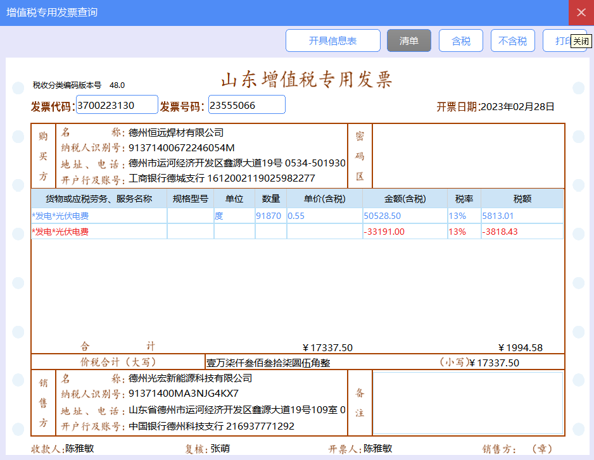Click the 发票号码 input field
Viewport: 594px width, 460px height.
pos(246,104)
